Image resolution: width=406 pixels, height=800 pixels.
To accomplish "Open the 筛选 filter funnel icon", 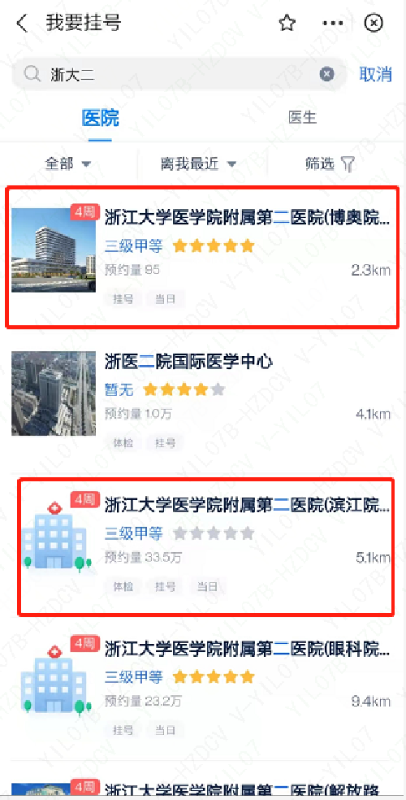I will [x=348, y=163].
